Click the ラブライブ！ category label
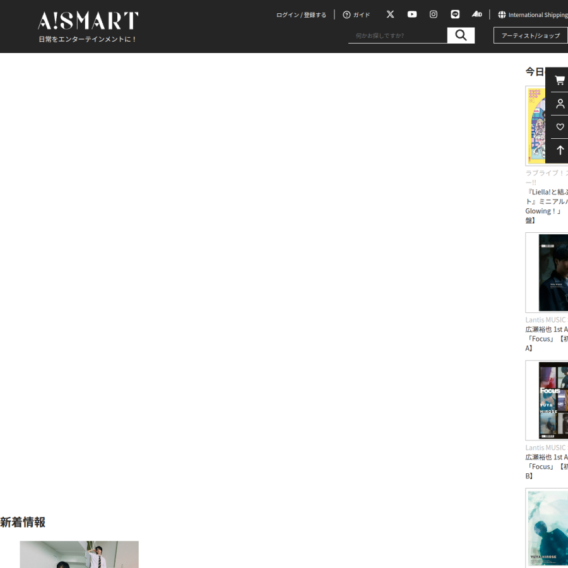This screenshot has width=568, height=568. pos(547,177)
